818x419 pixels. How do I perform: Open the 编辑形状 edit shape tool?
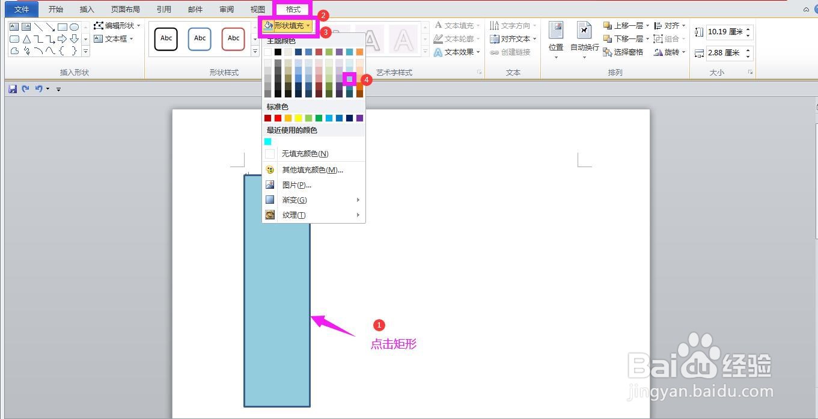pos(115,26)
